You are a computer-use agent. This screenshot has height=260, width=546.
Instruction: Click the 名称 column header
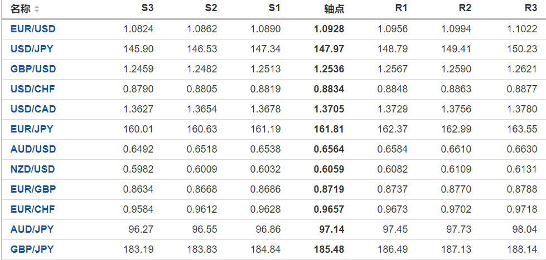point(21,9)
